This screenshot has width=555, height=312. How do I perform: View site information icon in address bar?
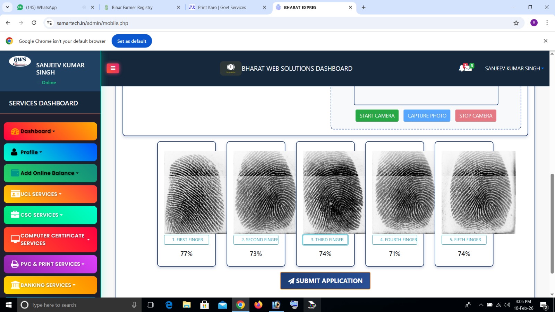tap(50, 23)
